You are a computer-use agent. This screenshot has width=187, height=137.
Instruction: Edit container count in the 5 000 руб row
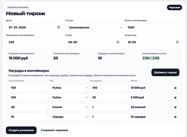[x=28, y=97]
